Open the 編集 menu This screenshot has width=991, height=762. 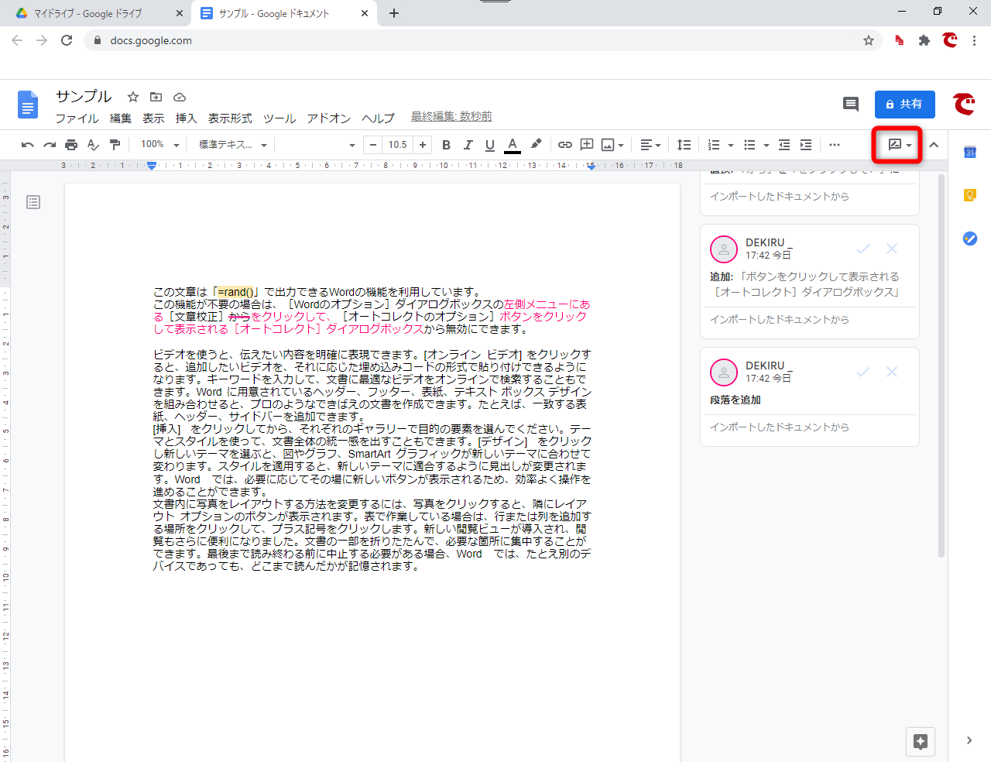coord(121,118)
